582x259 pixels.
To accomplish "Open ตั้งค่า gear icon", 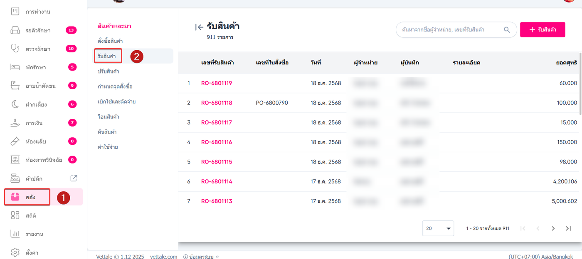I will pos(15,252).
